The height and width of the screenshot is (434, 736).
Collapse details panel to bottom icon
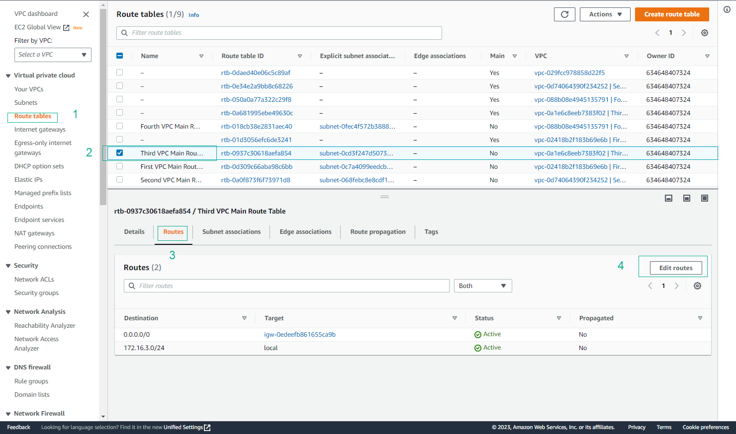coord(669,198)
